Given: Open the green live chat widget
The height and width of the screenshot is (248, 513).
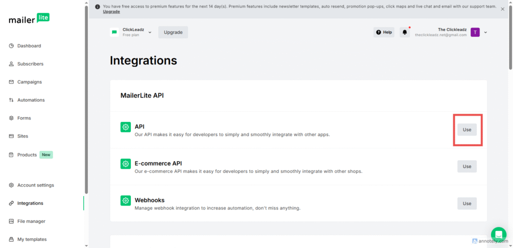Looking at the screenshot, I should coord(498,234).
